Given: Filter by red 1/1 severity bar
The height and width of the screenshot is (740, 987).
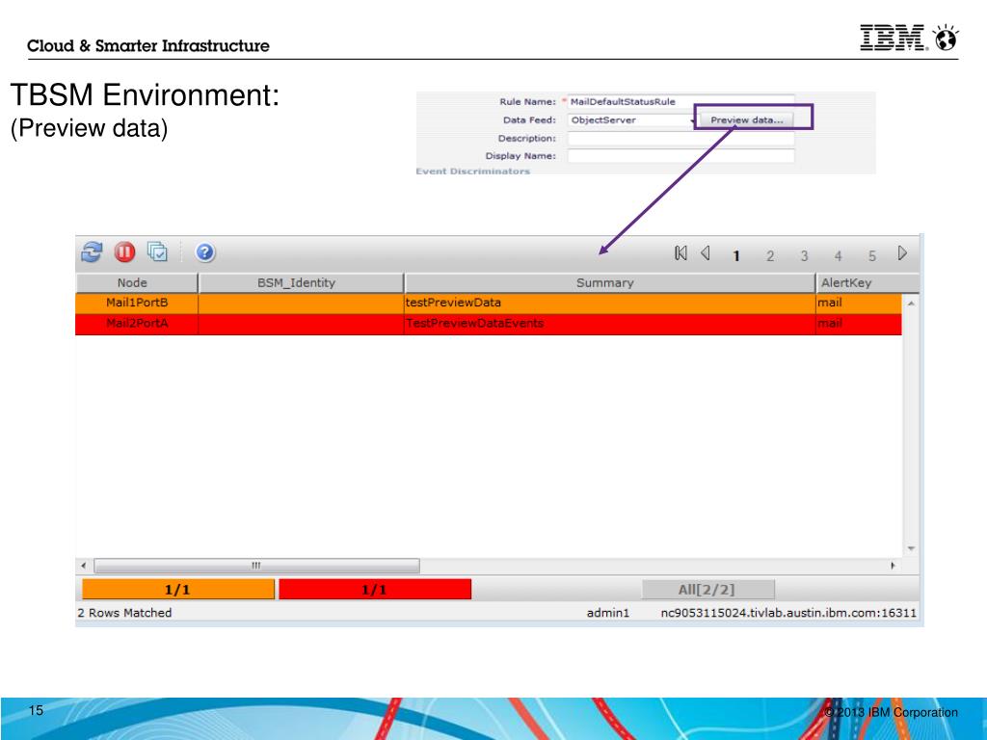Looking at the screenshot, I should point(375,590).
